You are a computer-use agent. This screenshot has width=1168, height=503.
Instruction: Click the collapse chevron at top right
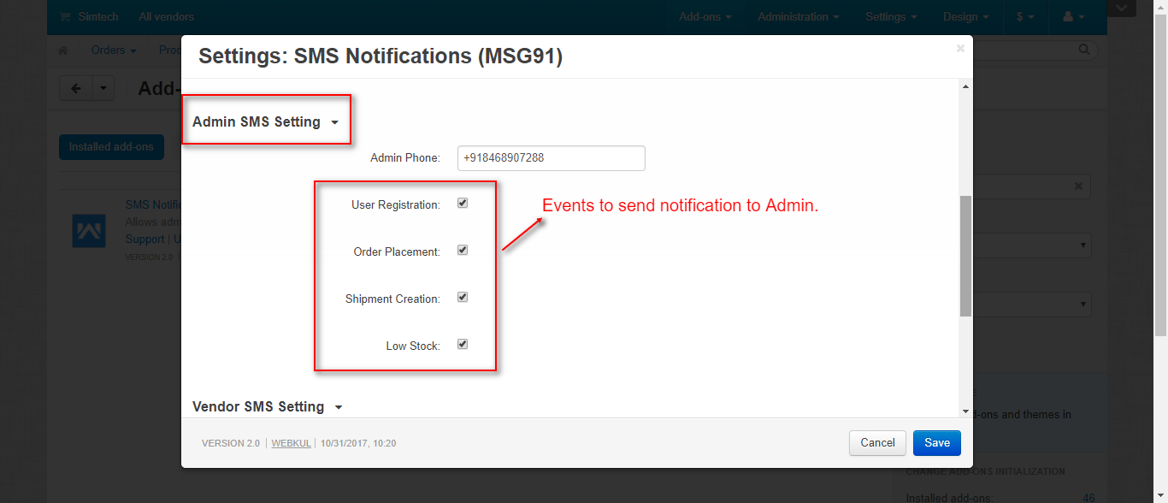click(1120, 8)
